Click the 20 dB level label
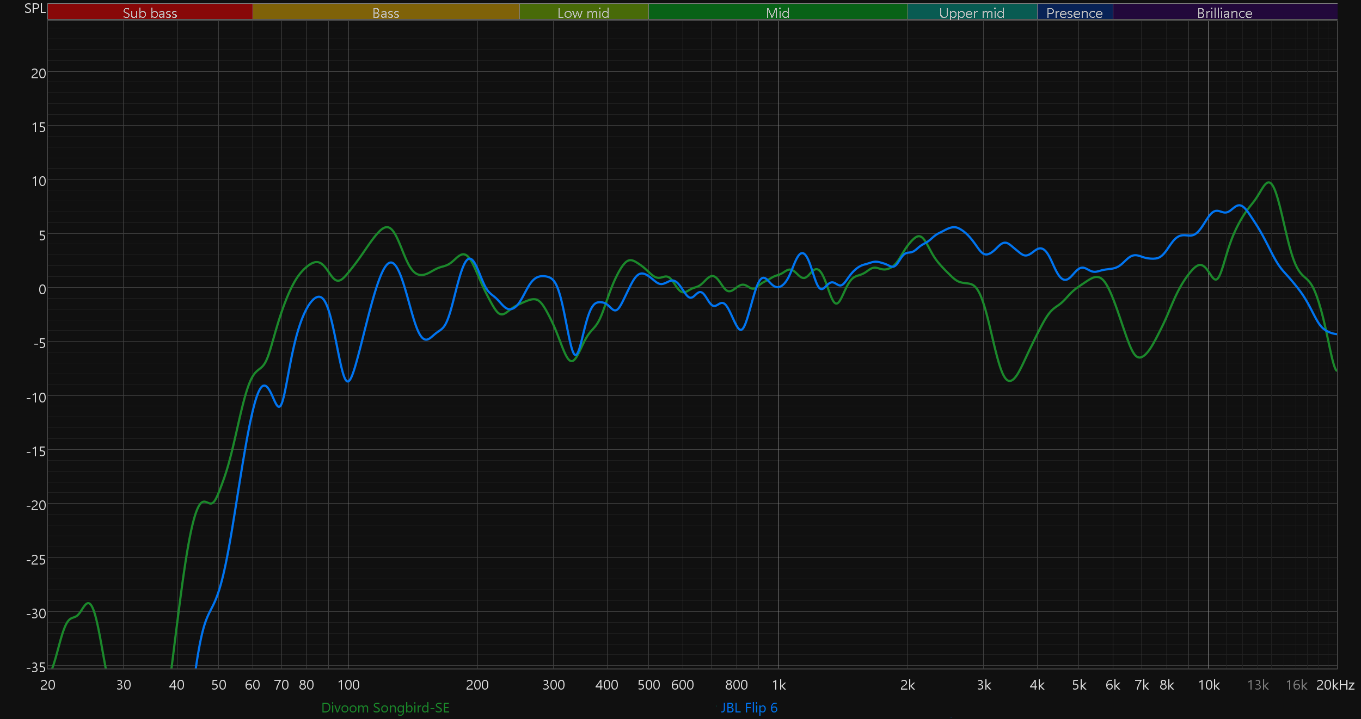 tap(38, 73)
